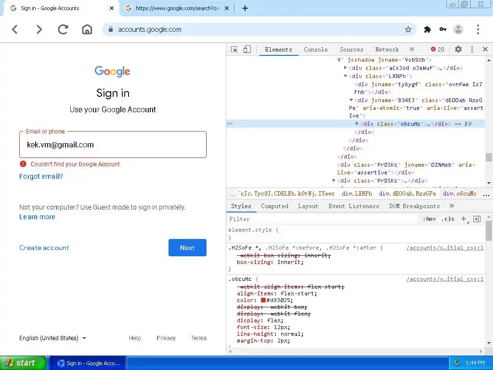Show more Styles pane tabs chevron
This screenshot has height=370, width=493.
pyautogui.click(x=452, y=206)
